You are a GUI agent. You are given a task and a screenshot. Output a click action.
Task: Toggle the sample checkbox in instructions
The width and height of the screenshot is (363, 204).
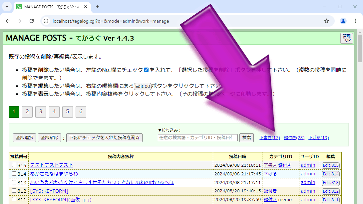[x=146, y=70]
